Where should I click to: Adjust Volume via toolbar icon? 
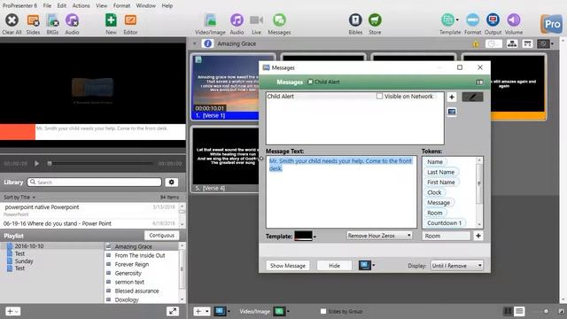pos(514,20)
